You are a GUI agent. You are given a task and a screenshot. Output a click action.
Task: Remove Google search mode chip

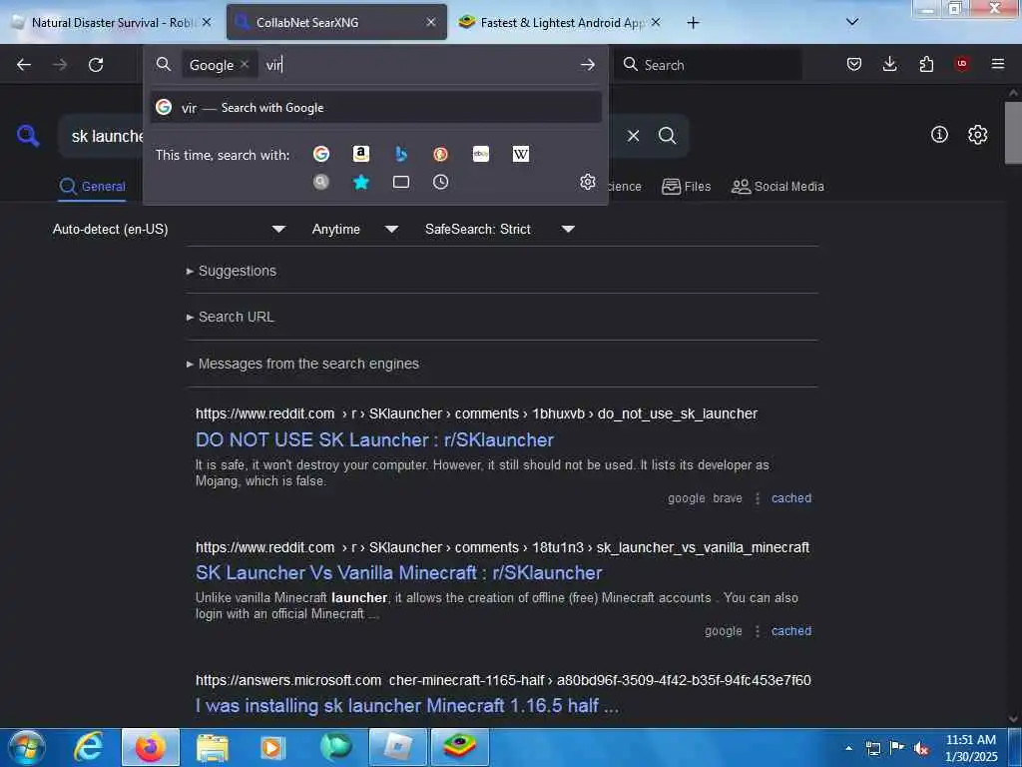(x=245, y=65)
